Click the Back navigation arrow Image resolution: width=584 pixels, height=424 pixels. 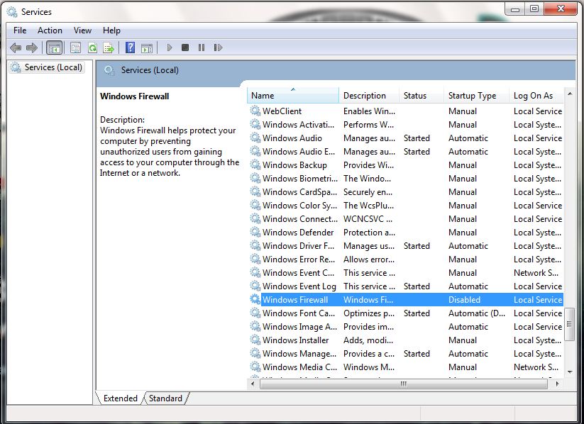(x=16, y=48)
